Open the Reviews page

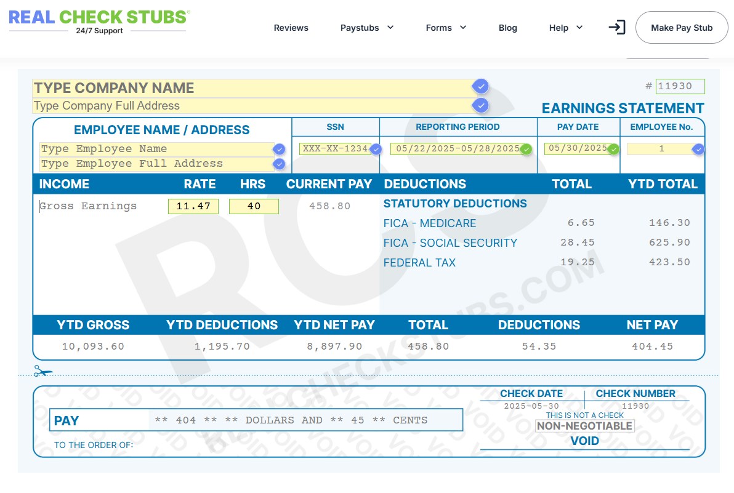pos(291,28)
